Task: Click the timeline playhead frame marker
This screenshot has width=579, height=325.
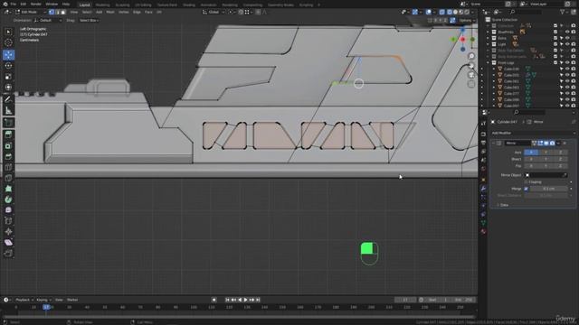Action: 46,307
